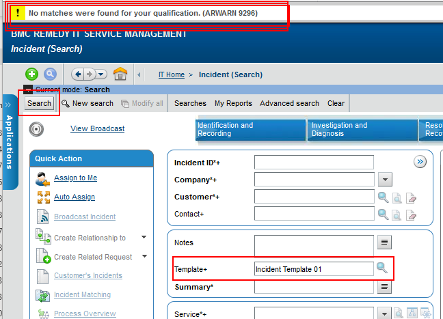
Task: Open the navigation history dropdown arrow
Action: pyautogui.click(x=101, y=74)
